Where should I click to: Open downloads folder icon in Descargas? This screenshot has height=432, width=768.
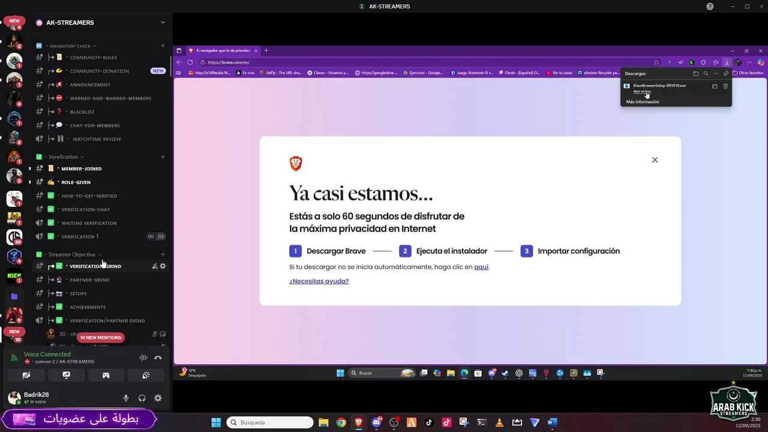tap(696, 73)
